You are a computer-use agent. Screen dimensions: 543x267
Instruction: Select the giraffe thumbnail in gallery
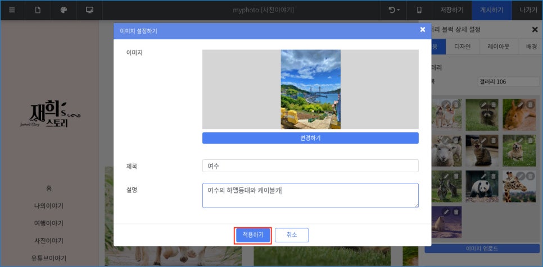[x=519, y=187]
